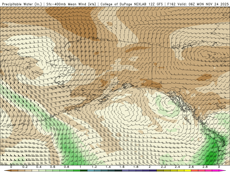Click the 'Valid: 06Z MON NOV 24 2025' text
Image resolution: width=230 pixels, height=172 pixels.
(x=203, y=4)
